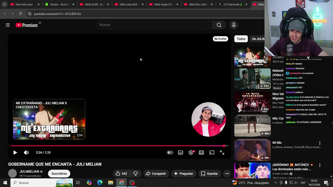Open weather widget 23°C Prac. despejado
Screen dimensions: 333x187
pos(250,183)
